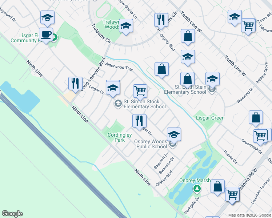The height and width of the screenshot is (218, 272).
Task: Click St. Simon Stock Elementary School label
Action: 145,104
